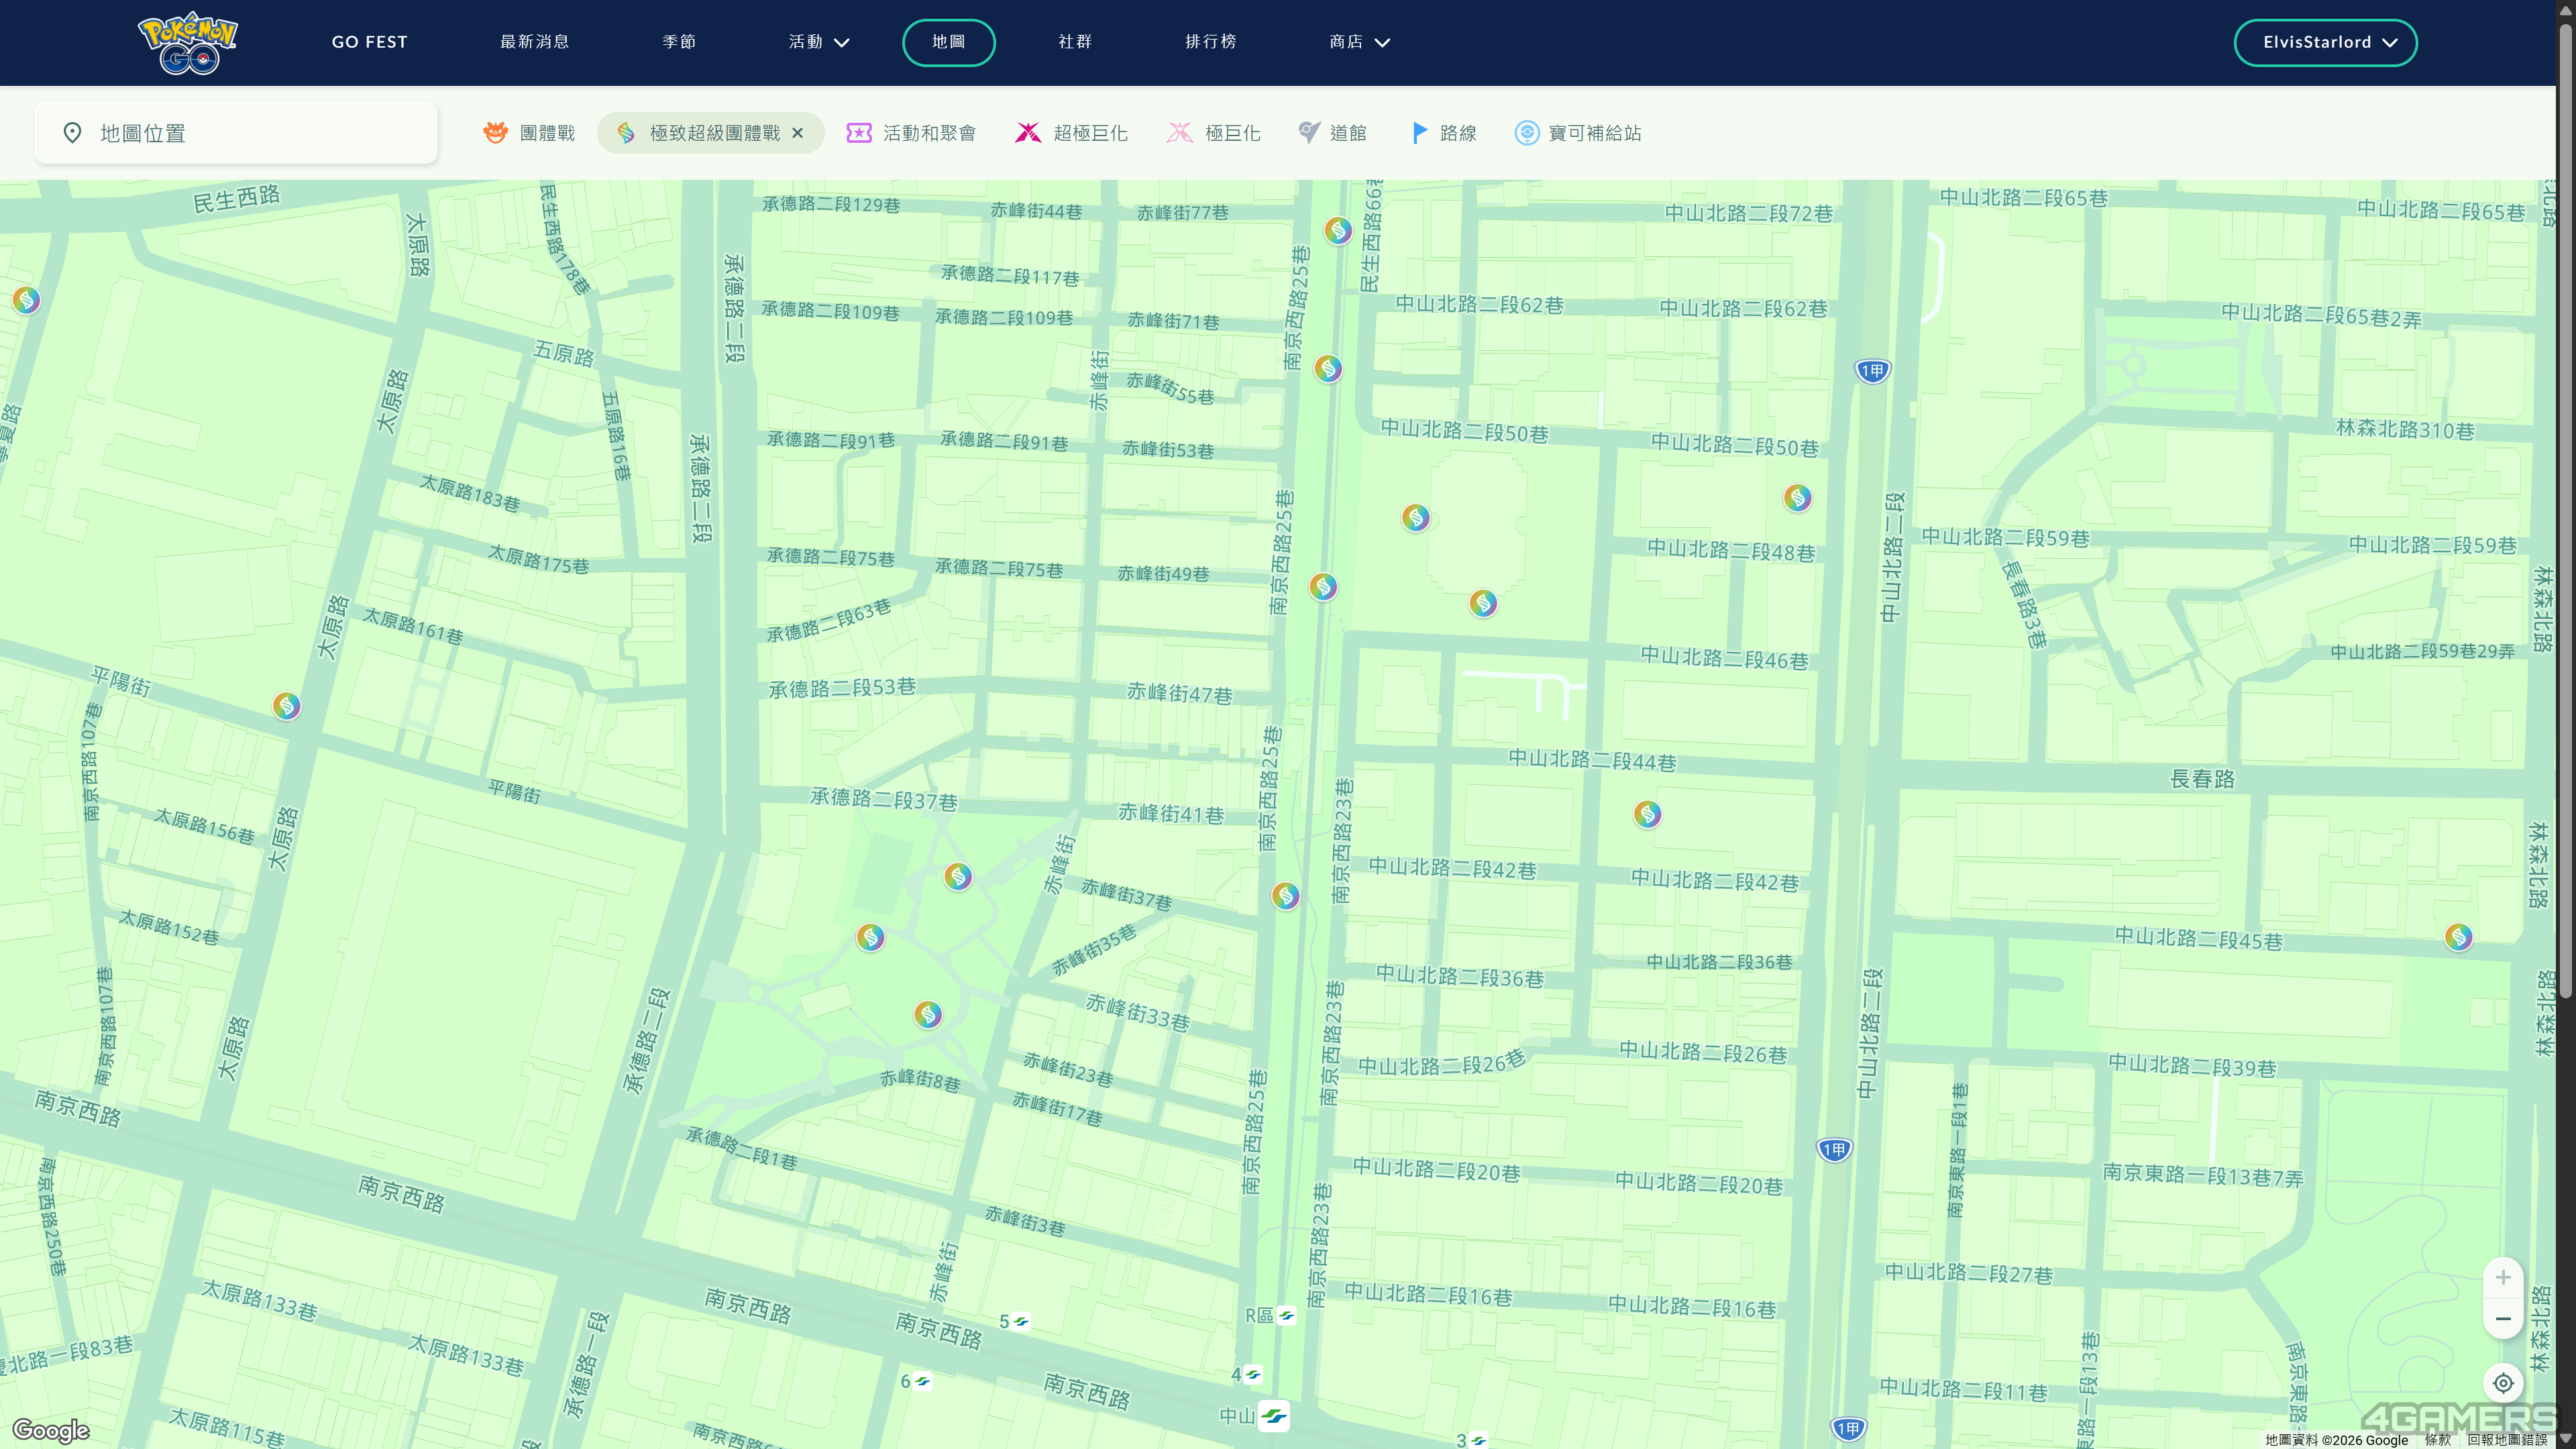Click the 回報地圖錯誤 link

(2507, 1440)
